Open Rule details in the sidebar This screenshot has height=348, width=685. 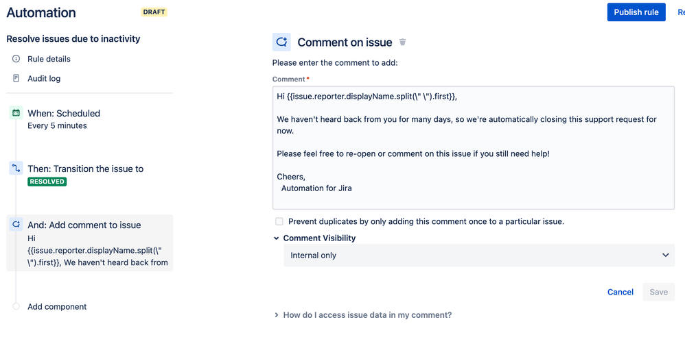pyautogui.click(x=49, y=59)
